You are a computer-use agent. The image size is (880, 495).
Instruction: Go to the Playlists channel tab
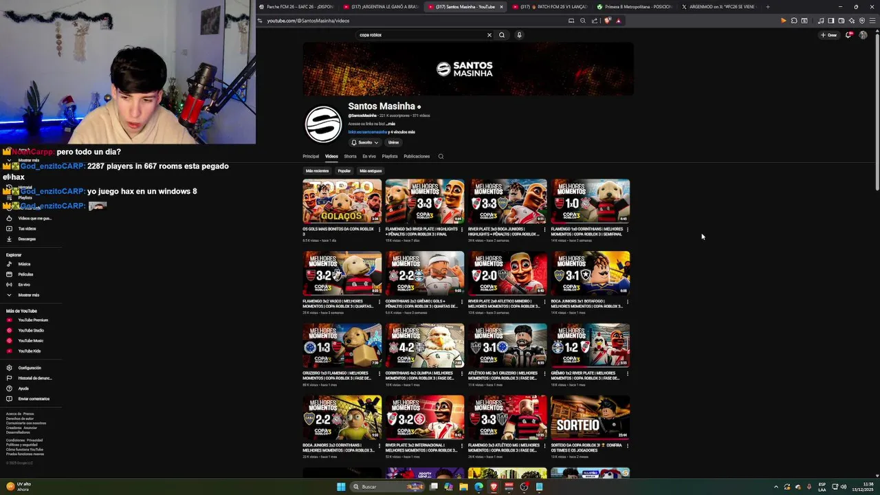[390, 156]
